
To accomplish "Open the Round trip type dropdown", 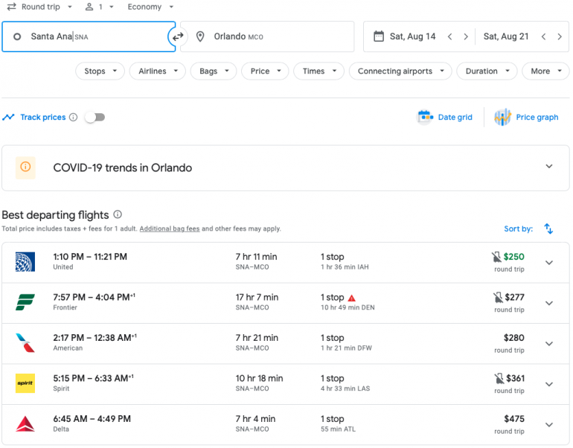I will click(40, 7).
